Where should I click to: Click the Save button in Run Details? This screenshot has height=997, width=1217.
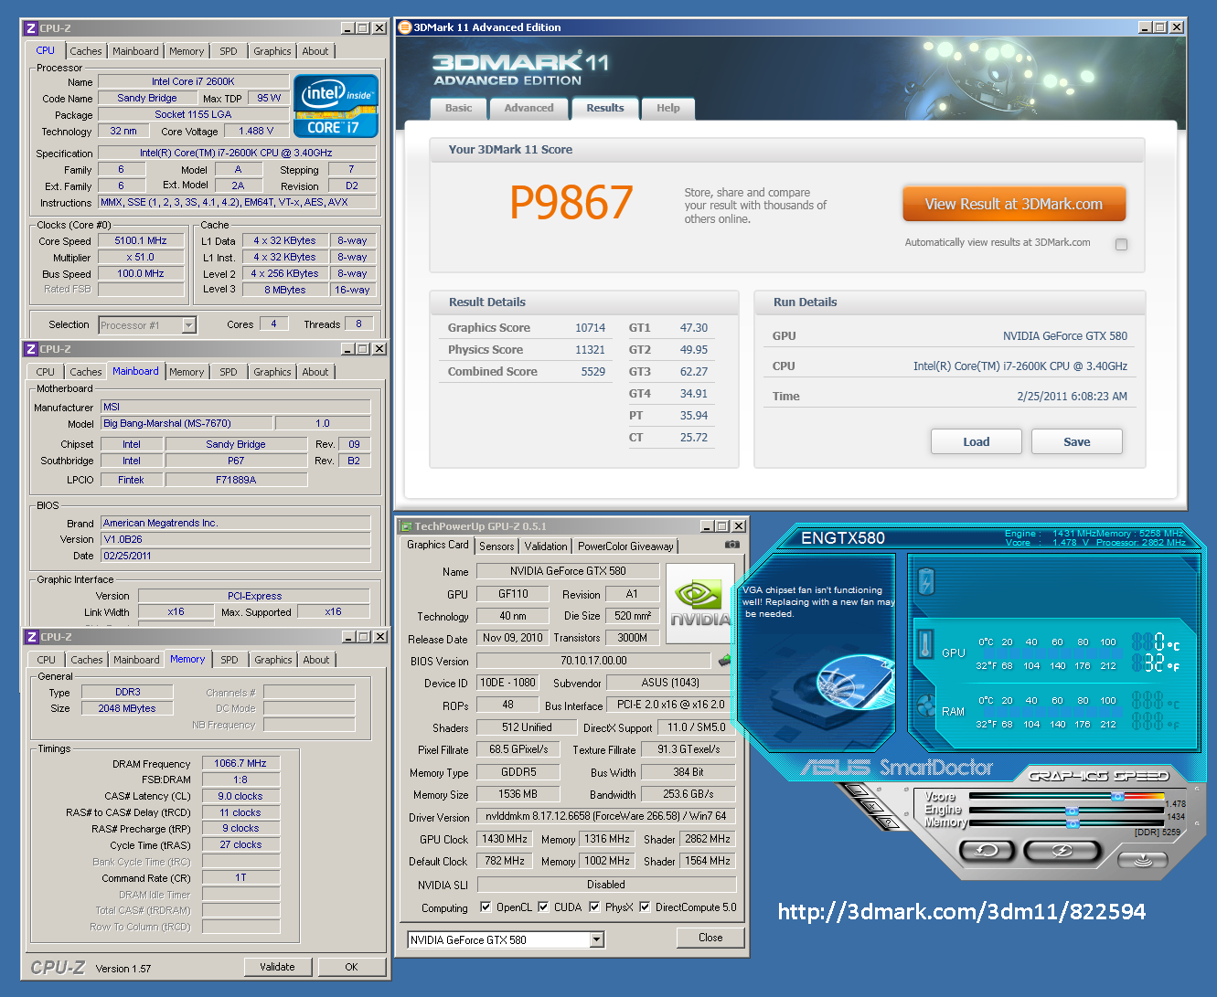coord(1077,441)
